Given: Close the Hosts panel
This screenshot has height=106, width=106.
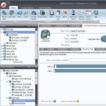Looking at the screenshot, I should click(36, 26).
